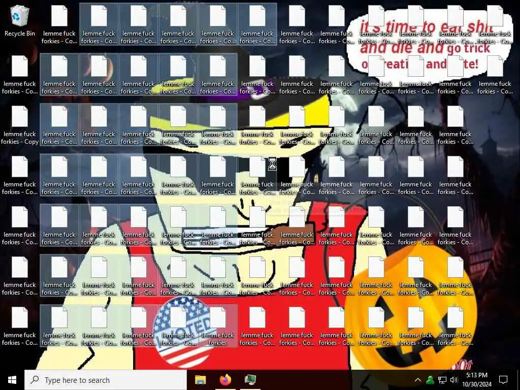The height and width of the screenshot is (390, 520).
Task: Open File Explorer from the taskbar
Action: pos(200,380)
